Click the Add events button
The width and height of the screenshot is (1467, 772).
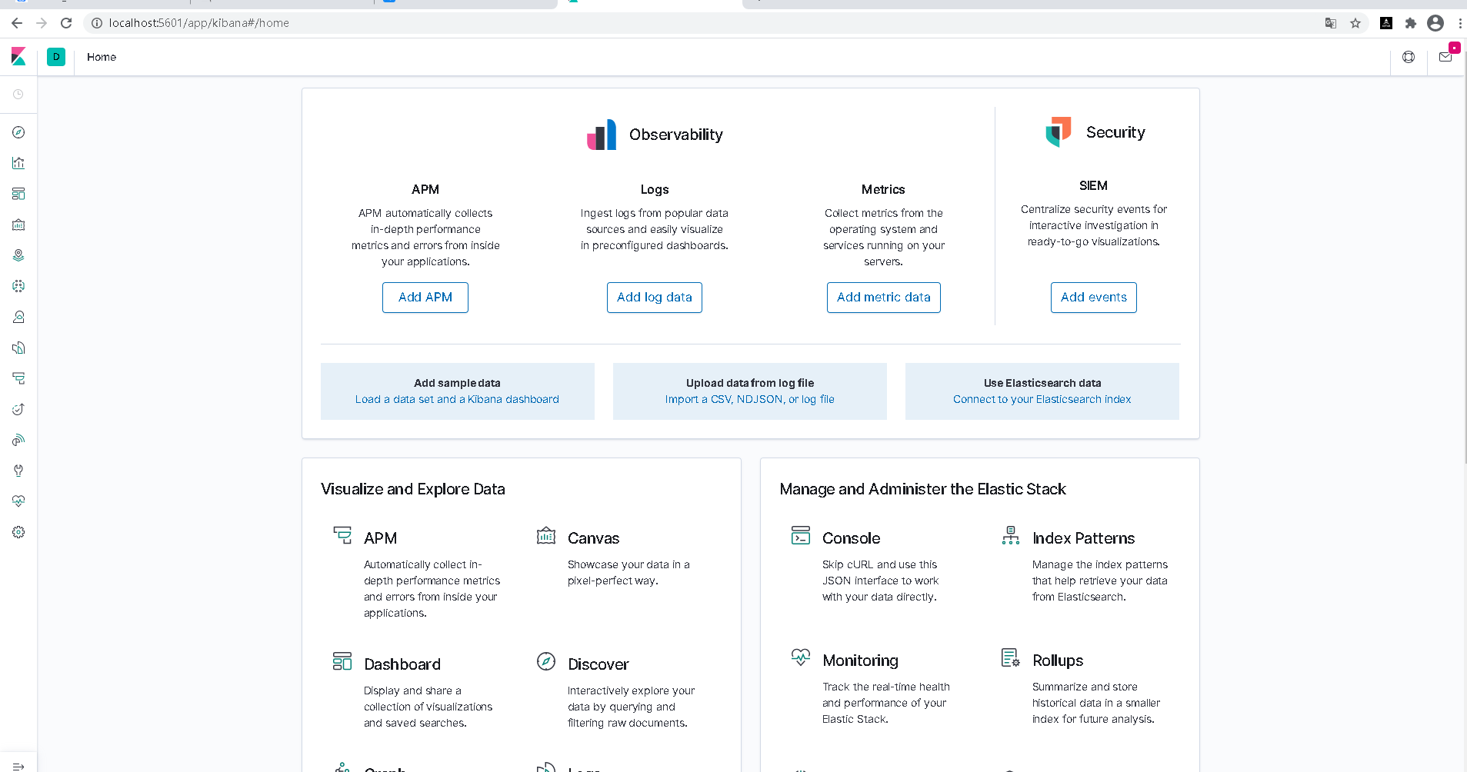[1094, 298]
